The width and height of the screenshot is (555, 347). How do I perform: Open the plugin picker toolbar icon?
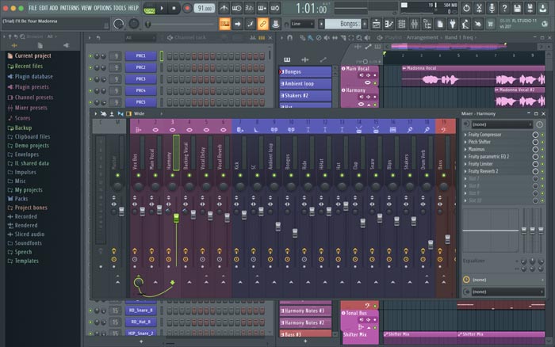click(453, 24)
